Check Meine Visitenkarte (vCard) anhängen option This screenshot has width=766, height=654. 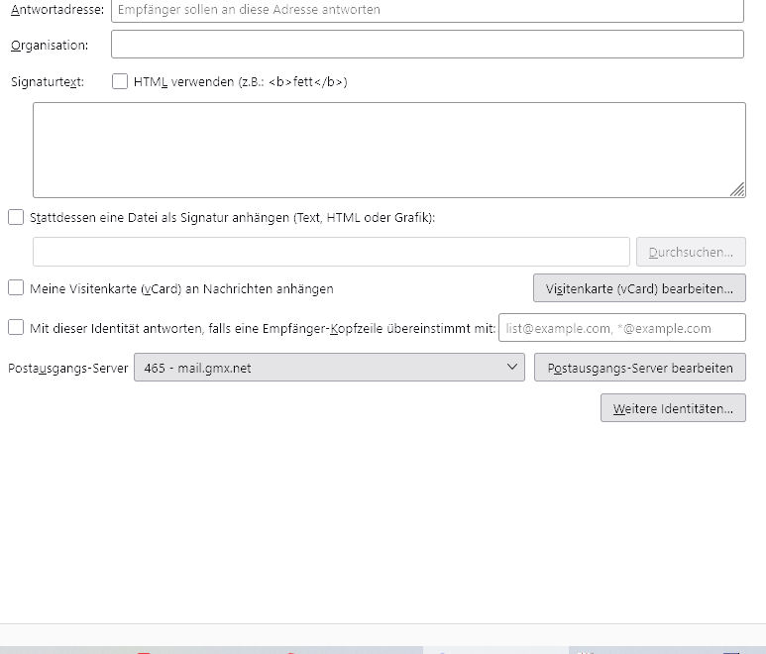click(16, 287)
